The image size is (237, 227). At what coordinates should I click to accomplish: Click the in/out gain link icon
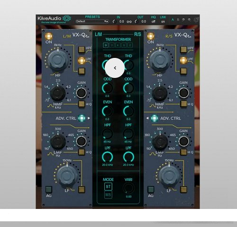point(129,22)
